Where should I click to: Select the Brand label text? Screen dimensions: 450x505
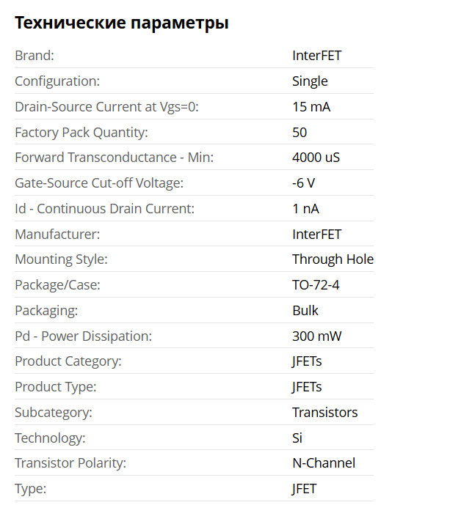click(x=35, y=55)
